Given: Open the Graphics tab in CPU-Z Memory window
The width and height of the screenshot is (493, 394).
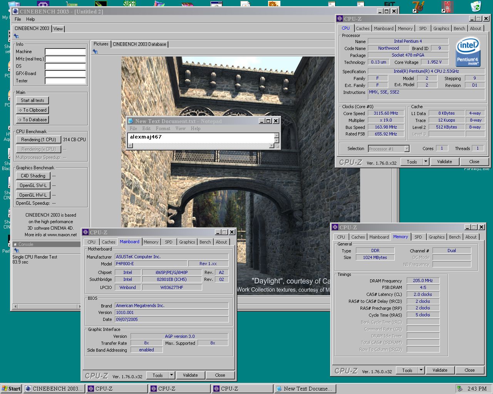Looking at the screenshot, I should pyautogui.click(x=436, y=237).
